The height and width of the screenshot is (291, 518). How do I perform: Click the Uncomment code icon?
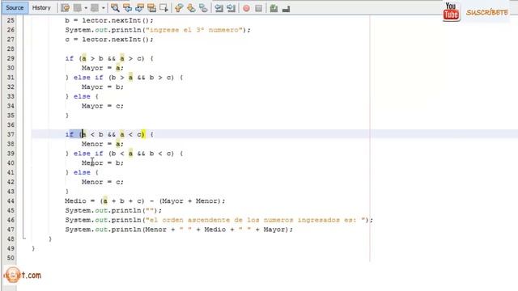286,9
